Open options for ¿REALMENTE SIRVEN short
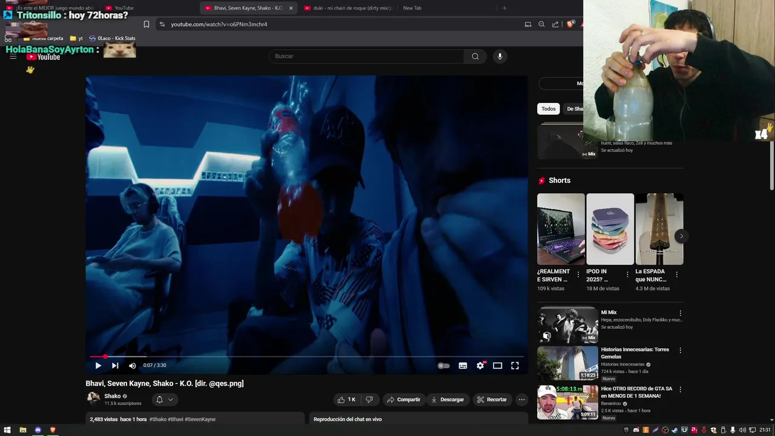The width and height of the screenshot is (775, 436). tap(578, 275)
